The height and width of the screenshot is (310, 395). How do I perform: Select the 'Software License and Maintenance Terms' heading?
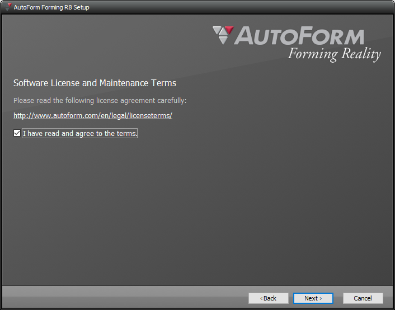95,83
